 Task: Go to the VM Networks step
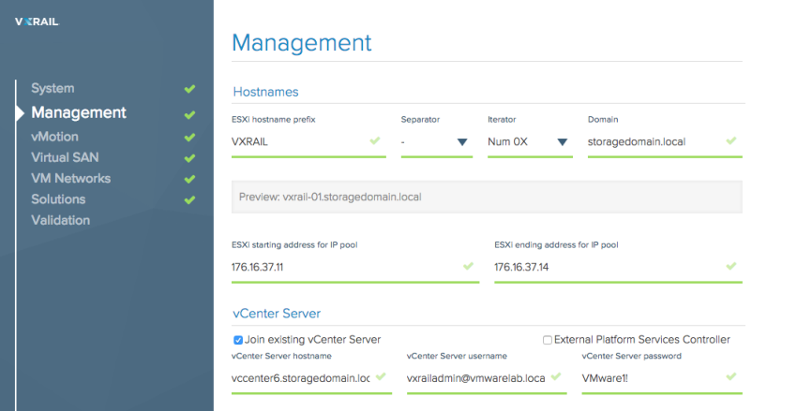coord(70,179)
